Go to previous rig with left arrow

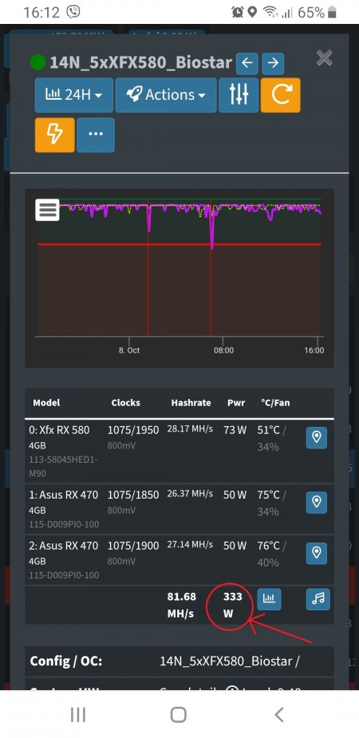point(247,63)
